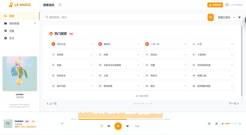Adjust the volume slider
246x135 pixels.
231,124
